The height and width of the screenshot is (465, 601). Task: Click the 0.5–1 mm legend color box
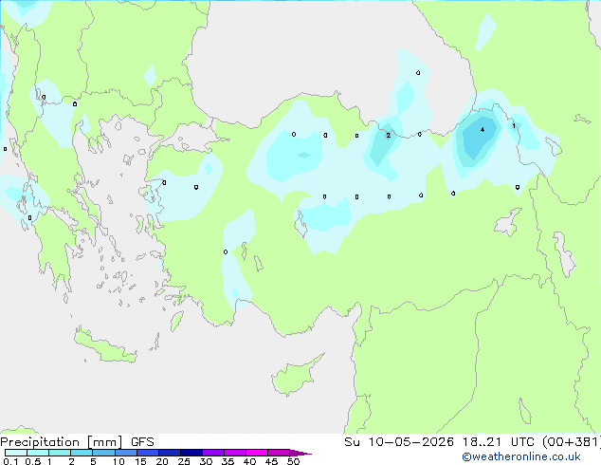coord(38,453)
